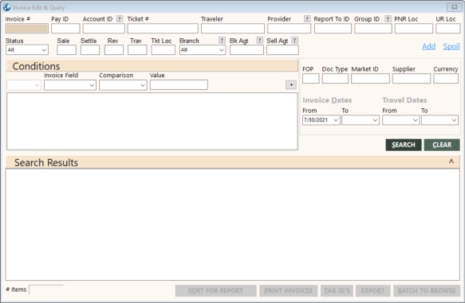
Task: Open the Provider lookup question-mark icon
Action: point(307,19)
